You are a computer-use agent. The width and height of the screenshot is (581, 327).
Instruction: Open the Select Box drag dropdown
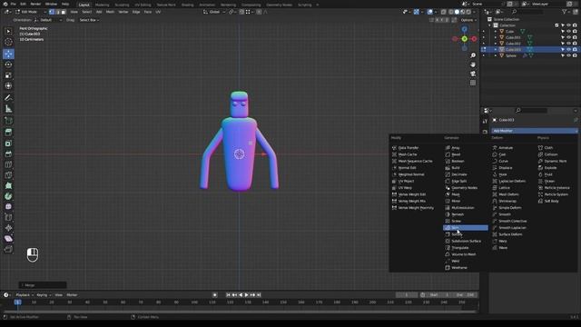tap(89, 20)
